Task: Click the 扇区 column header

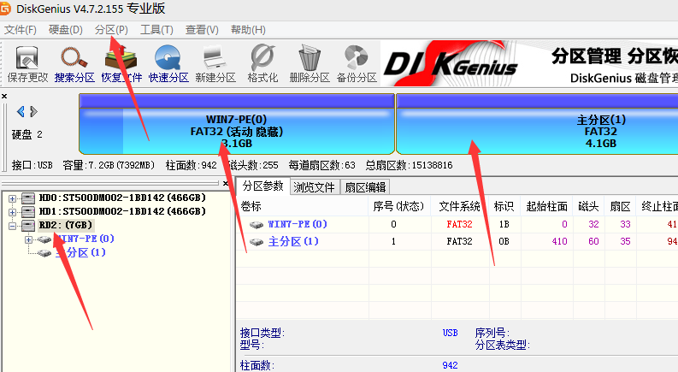Action: tap(620, 206)
